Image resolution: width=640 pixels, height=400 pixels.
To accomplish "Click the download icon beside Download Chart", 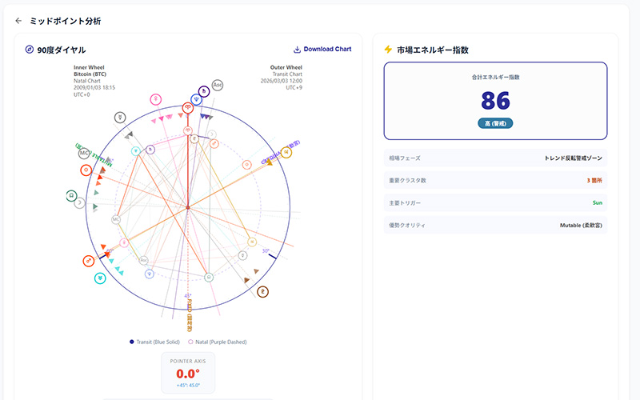I will pos(298,49).
